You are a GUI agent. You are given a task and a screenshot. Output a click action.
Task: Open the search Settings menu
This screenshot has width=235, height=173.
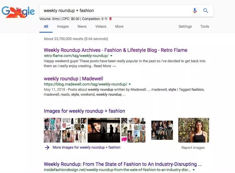185,27
